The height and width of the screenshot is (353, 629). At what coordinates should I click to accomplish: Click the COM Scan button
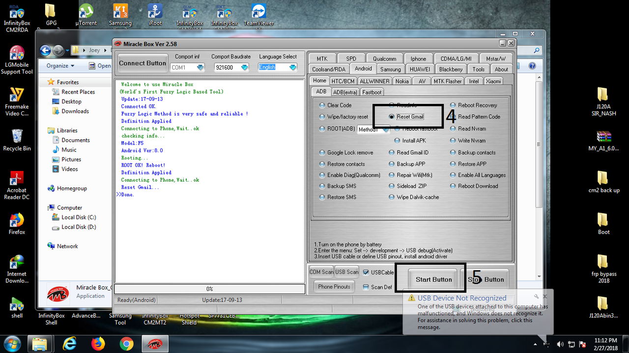click(321, 272)
